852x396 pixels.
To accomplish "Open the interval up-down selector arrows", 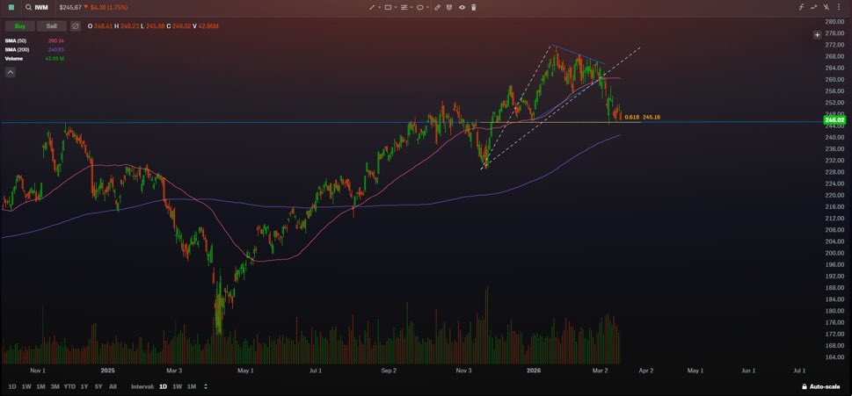I will click(206, 386).
